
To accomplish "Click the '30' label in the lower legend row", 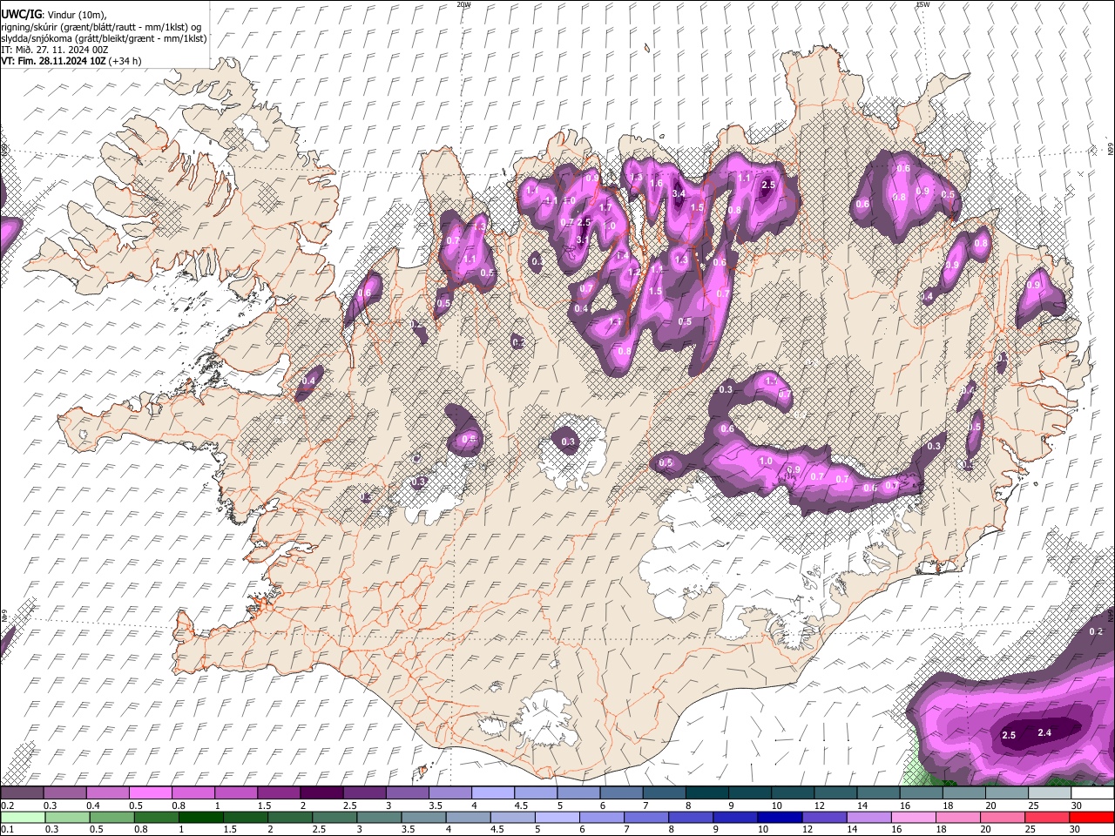I will coord(1077,829).
